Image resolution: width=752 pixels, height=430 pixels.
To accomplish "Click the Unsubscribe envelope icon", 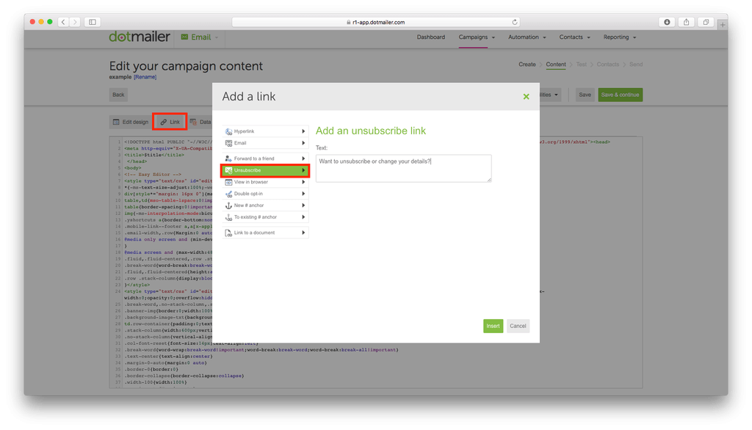I will pos(229,170).
